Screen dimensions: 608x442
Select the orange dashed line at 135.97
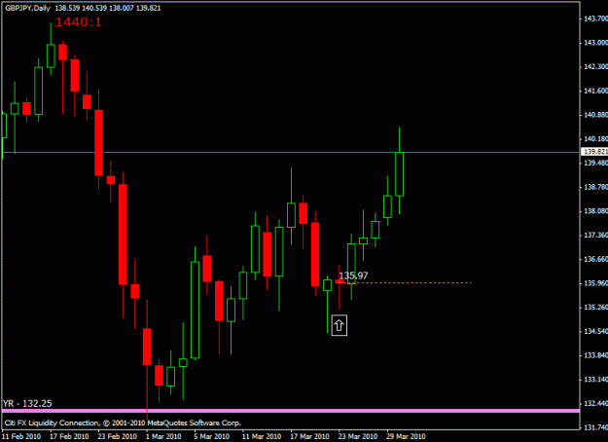pyautogui.click(x=404, y=282)
